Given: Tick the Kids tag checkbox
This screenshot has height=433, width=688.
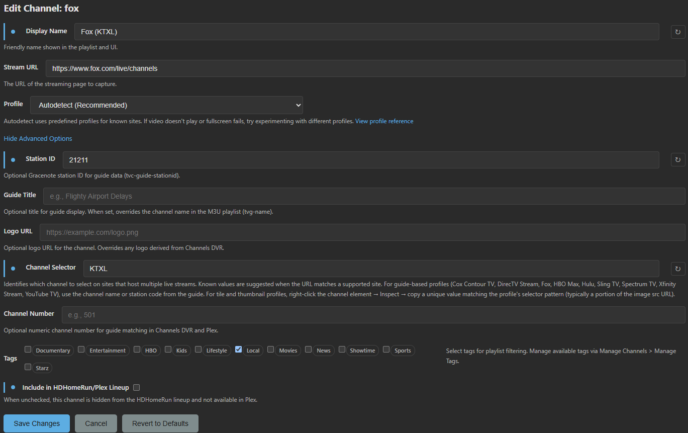Looking at the screenshot, I should coord(168,350).
